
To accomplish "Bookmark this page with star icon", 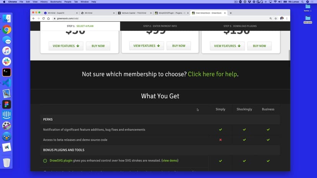I will (276, 18).
